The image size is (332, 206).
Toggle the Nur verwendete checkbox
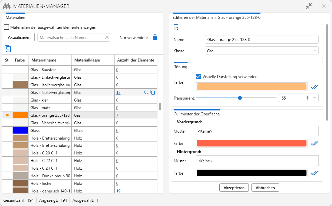[116, 37]
